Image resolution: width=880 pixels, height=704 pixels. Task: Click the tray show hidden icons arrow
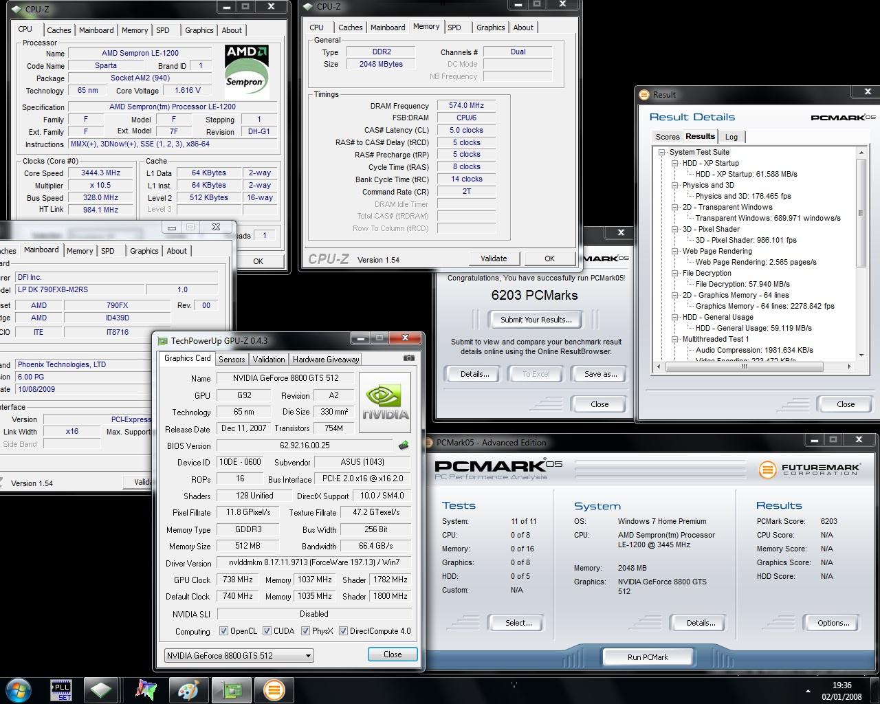[x=807, y=690]
